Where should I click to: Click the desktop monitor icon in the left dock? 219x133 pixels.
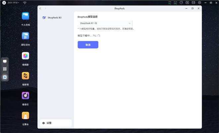pos(5,61)
